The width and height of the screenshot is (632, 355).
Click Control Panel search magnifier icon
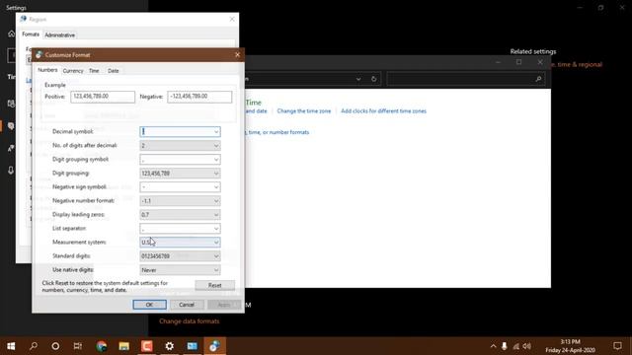point(538,79)
